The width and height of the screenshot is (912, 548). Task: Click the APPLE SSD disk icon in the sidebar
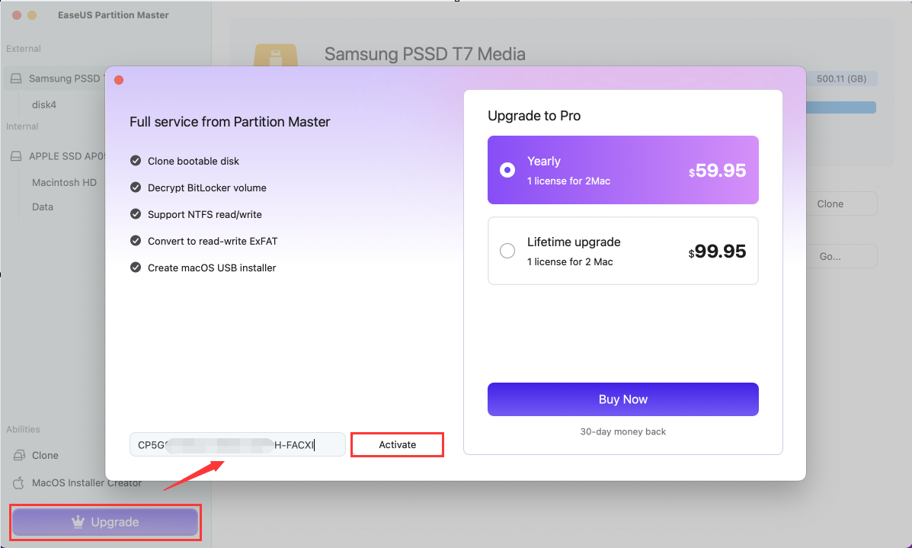[x=15, y=156]
